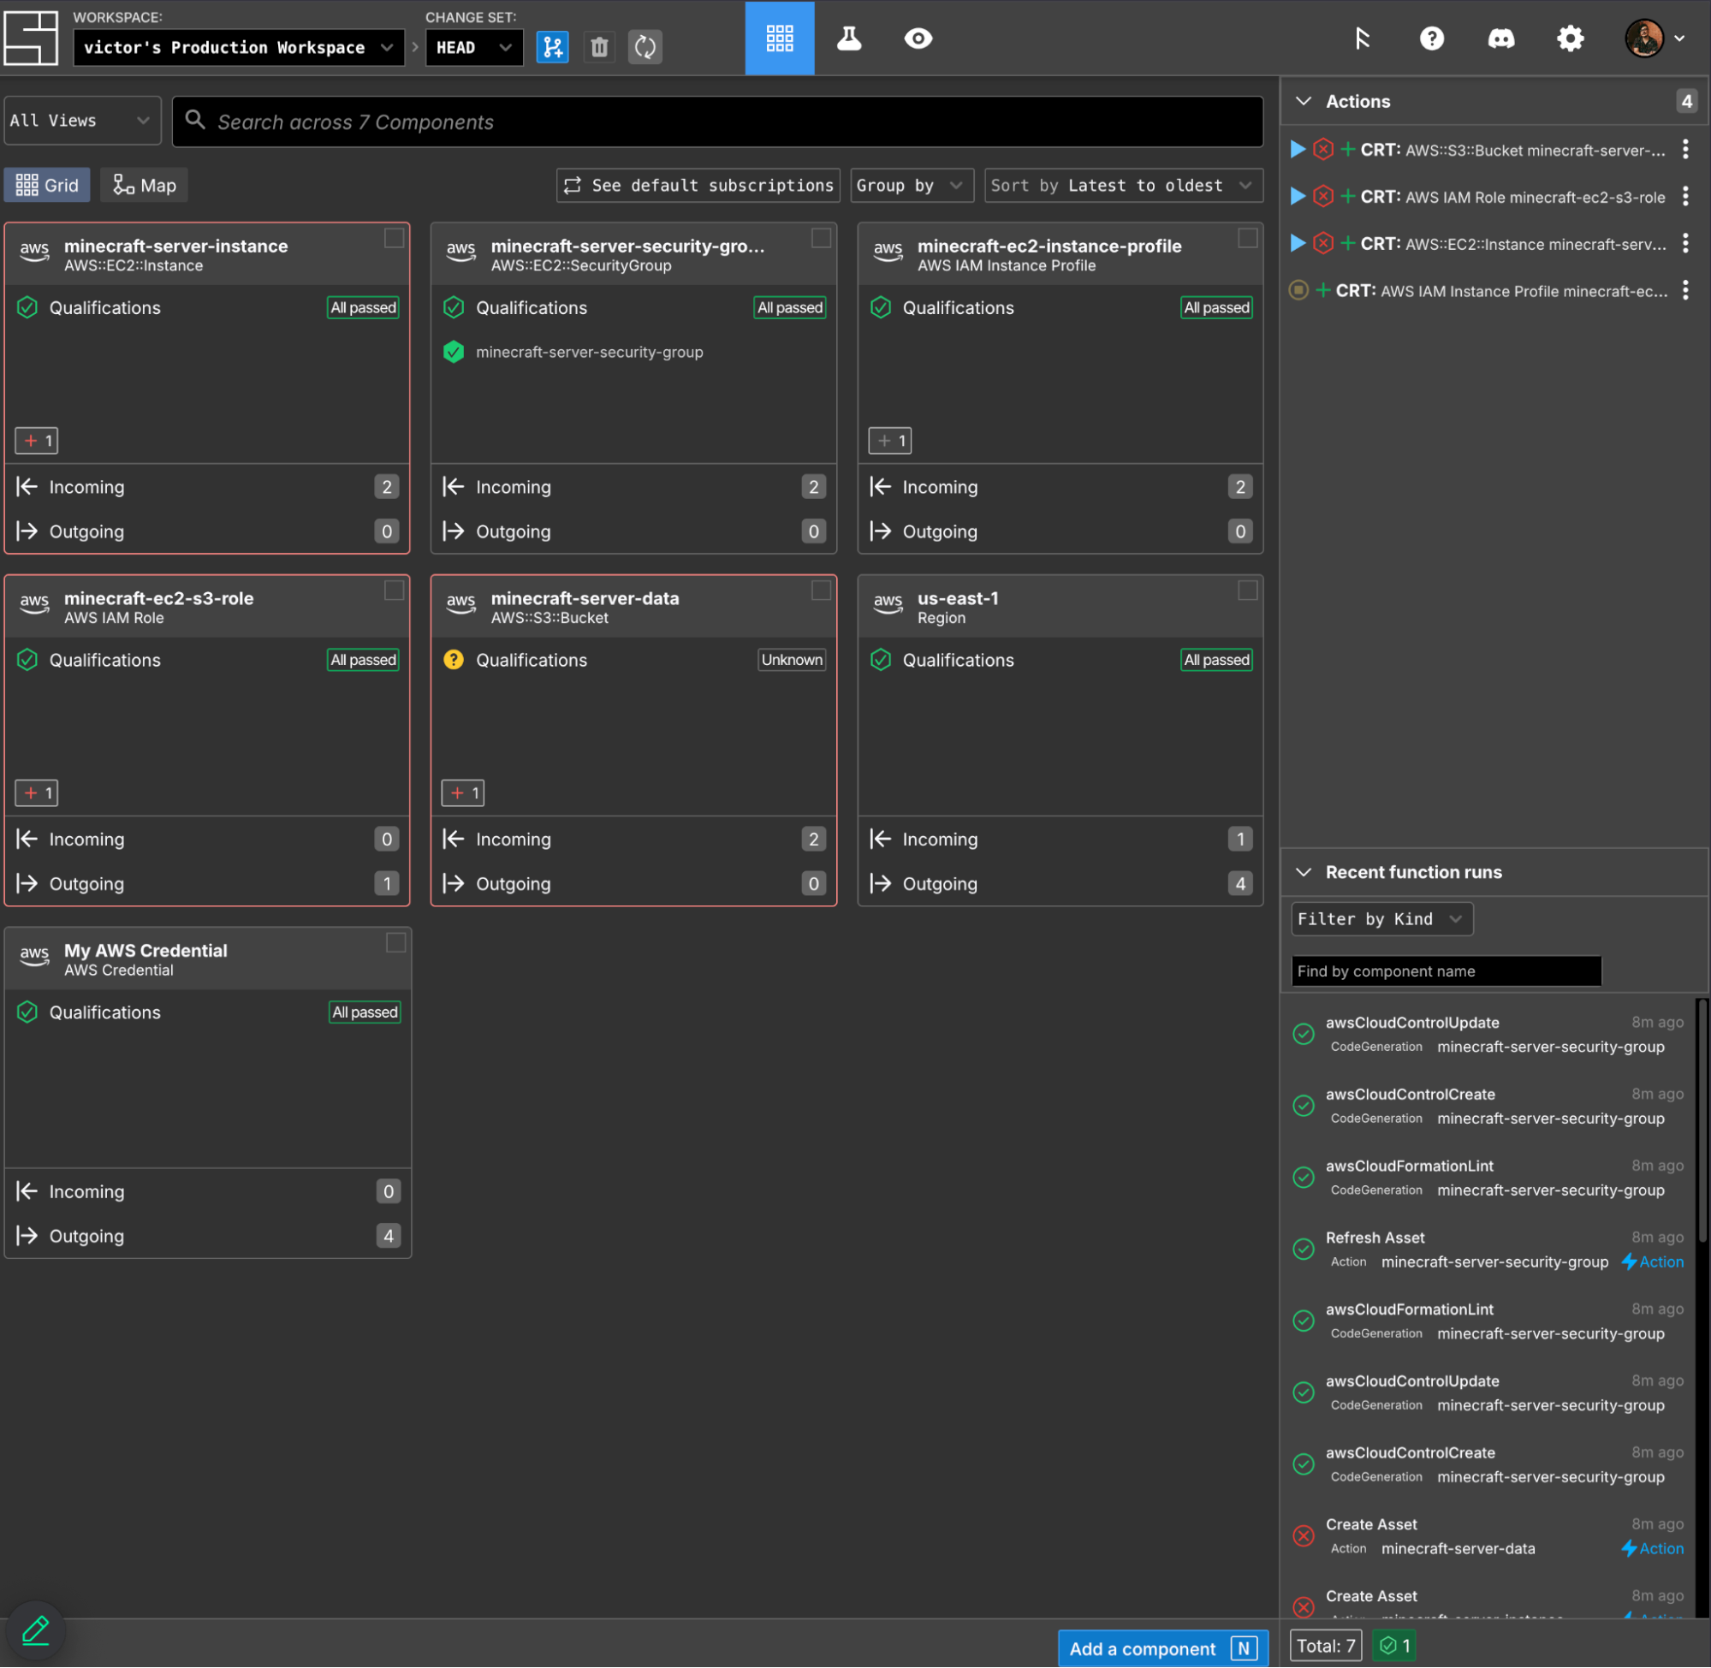The image size is (1711, 1668).
Task: Click the +1 badge on minecraft-server-data
Action: 463,792
